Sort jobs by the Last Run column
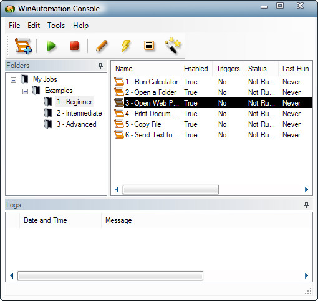The width and height of the screenshot is (318, 301). coord(296,69)
